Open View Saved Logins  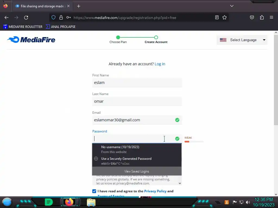pyautogui.click(x=137, y=171)
